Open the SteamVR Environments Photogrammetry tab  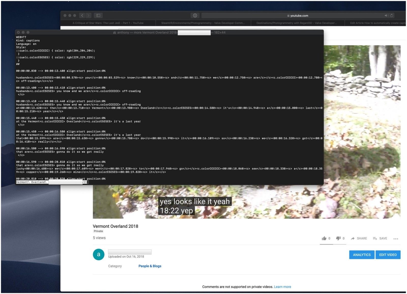203,23
